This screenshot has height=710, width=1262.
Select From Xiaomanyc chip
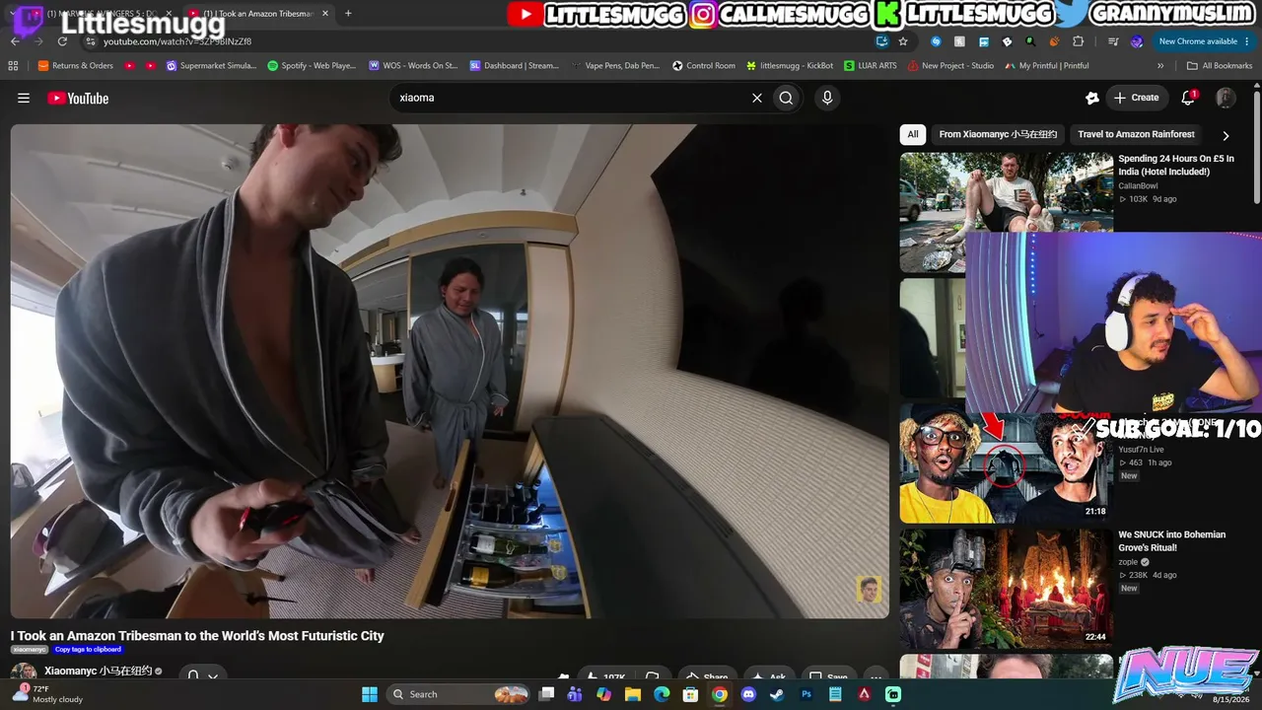(998, 134)
